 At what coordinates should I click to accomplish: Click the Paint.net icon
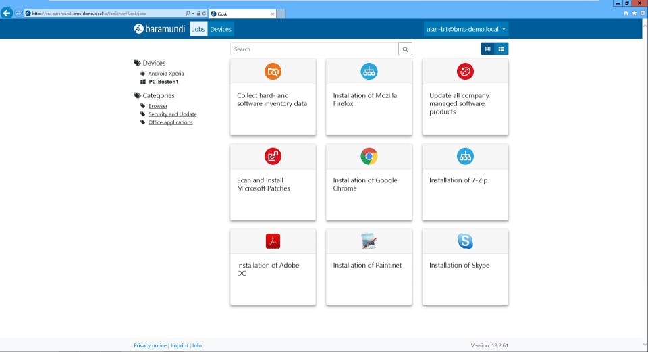[x=369, y=241]
